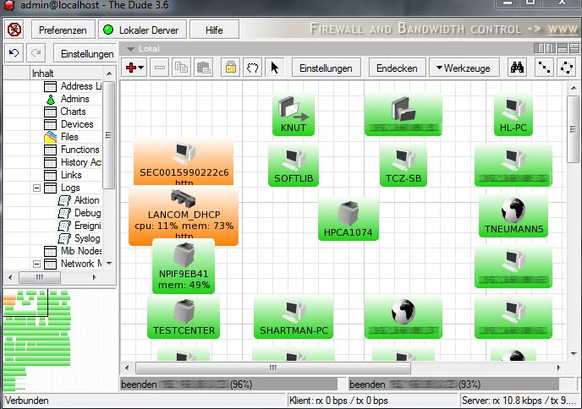Click the lock map icon

[230, 68]
